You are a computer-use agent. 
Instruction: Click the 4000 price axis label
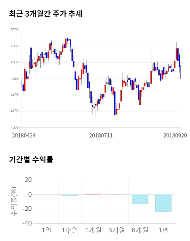click(x=15, y=127)
